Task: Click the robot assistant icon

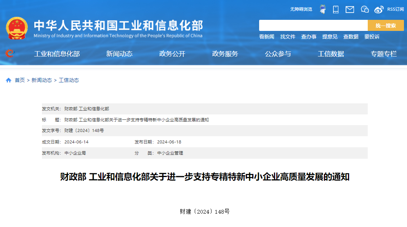Action: click(x=322, y=10)
